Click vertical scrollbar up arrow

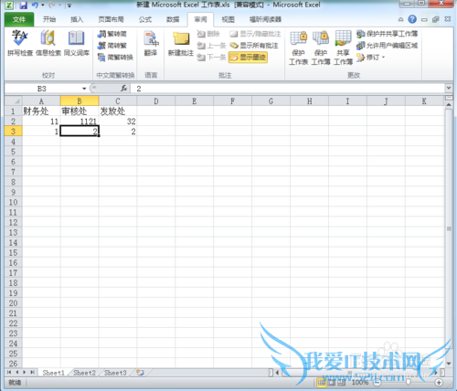pos(449,104)
